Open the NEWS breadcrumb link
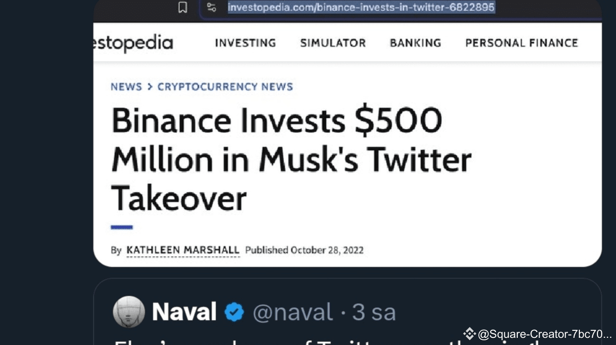This screenshot has width=616, height=345. coord(126,86)
